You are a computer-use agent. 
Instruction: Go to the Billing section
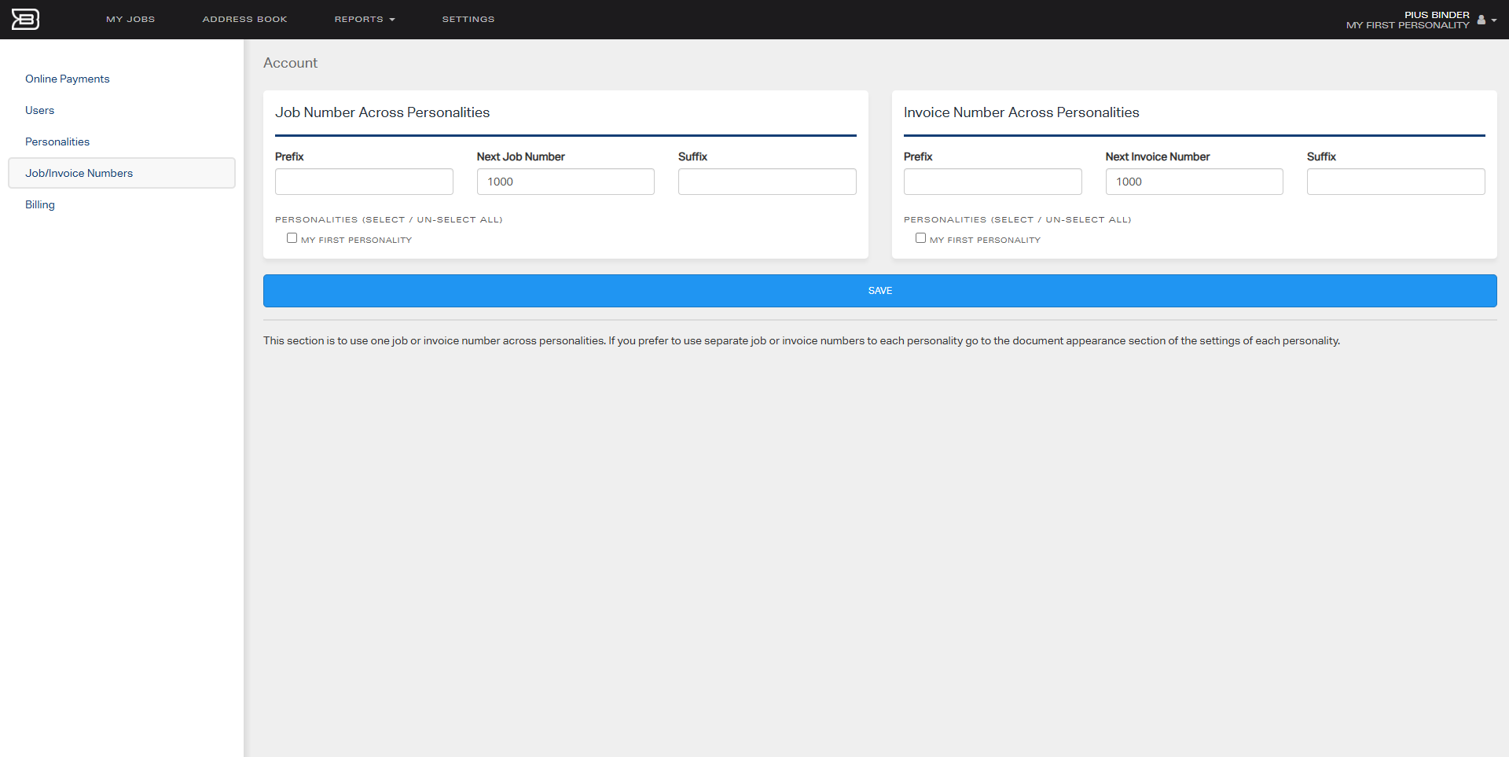40,204
